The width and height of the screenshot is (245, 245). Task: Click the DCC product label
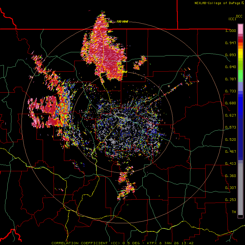(239, 16)
